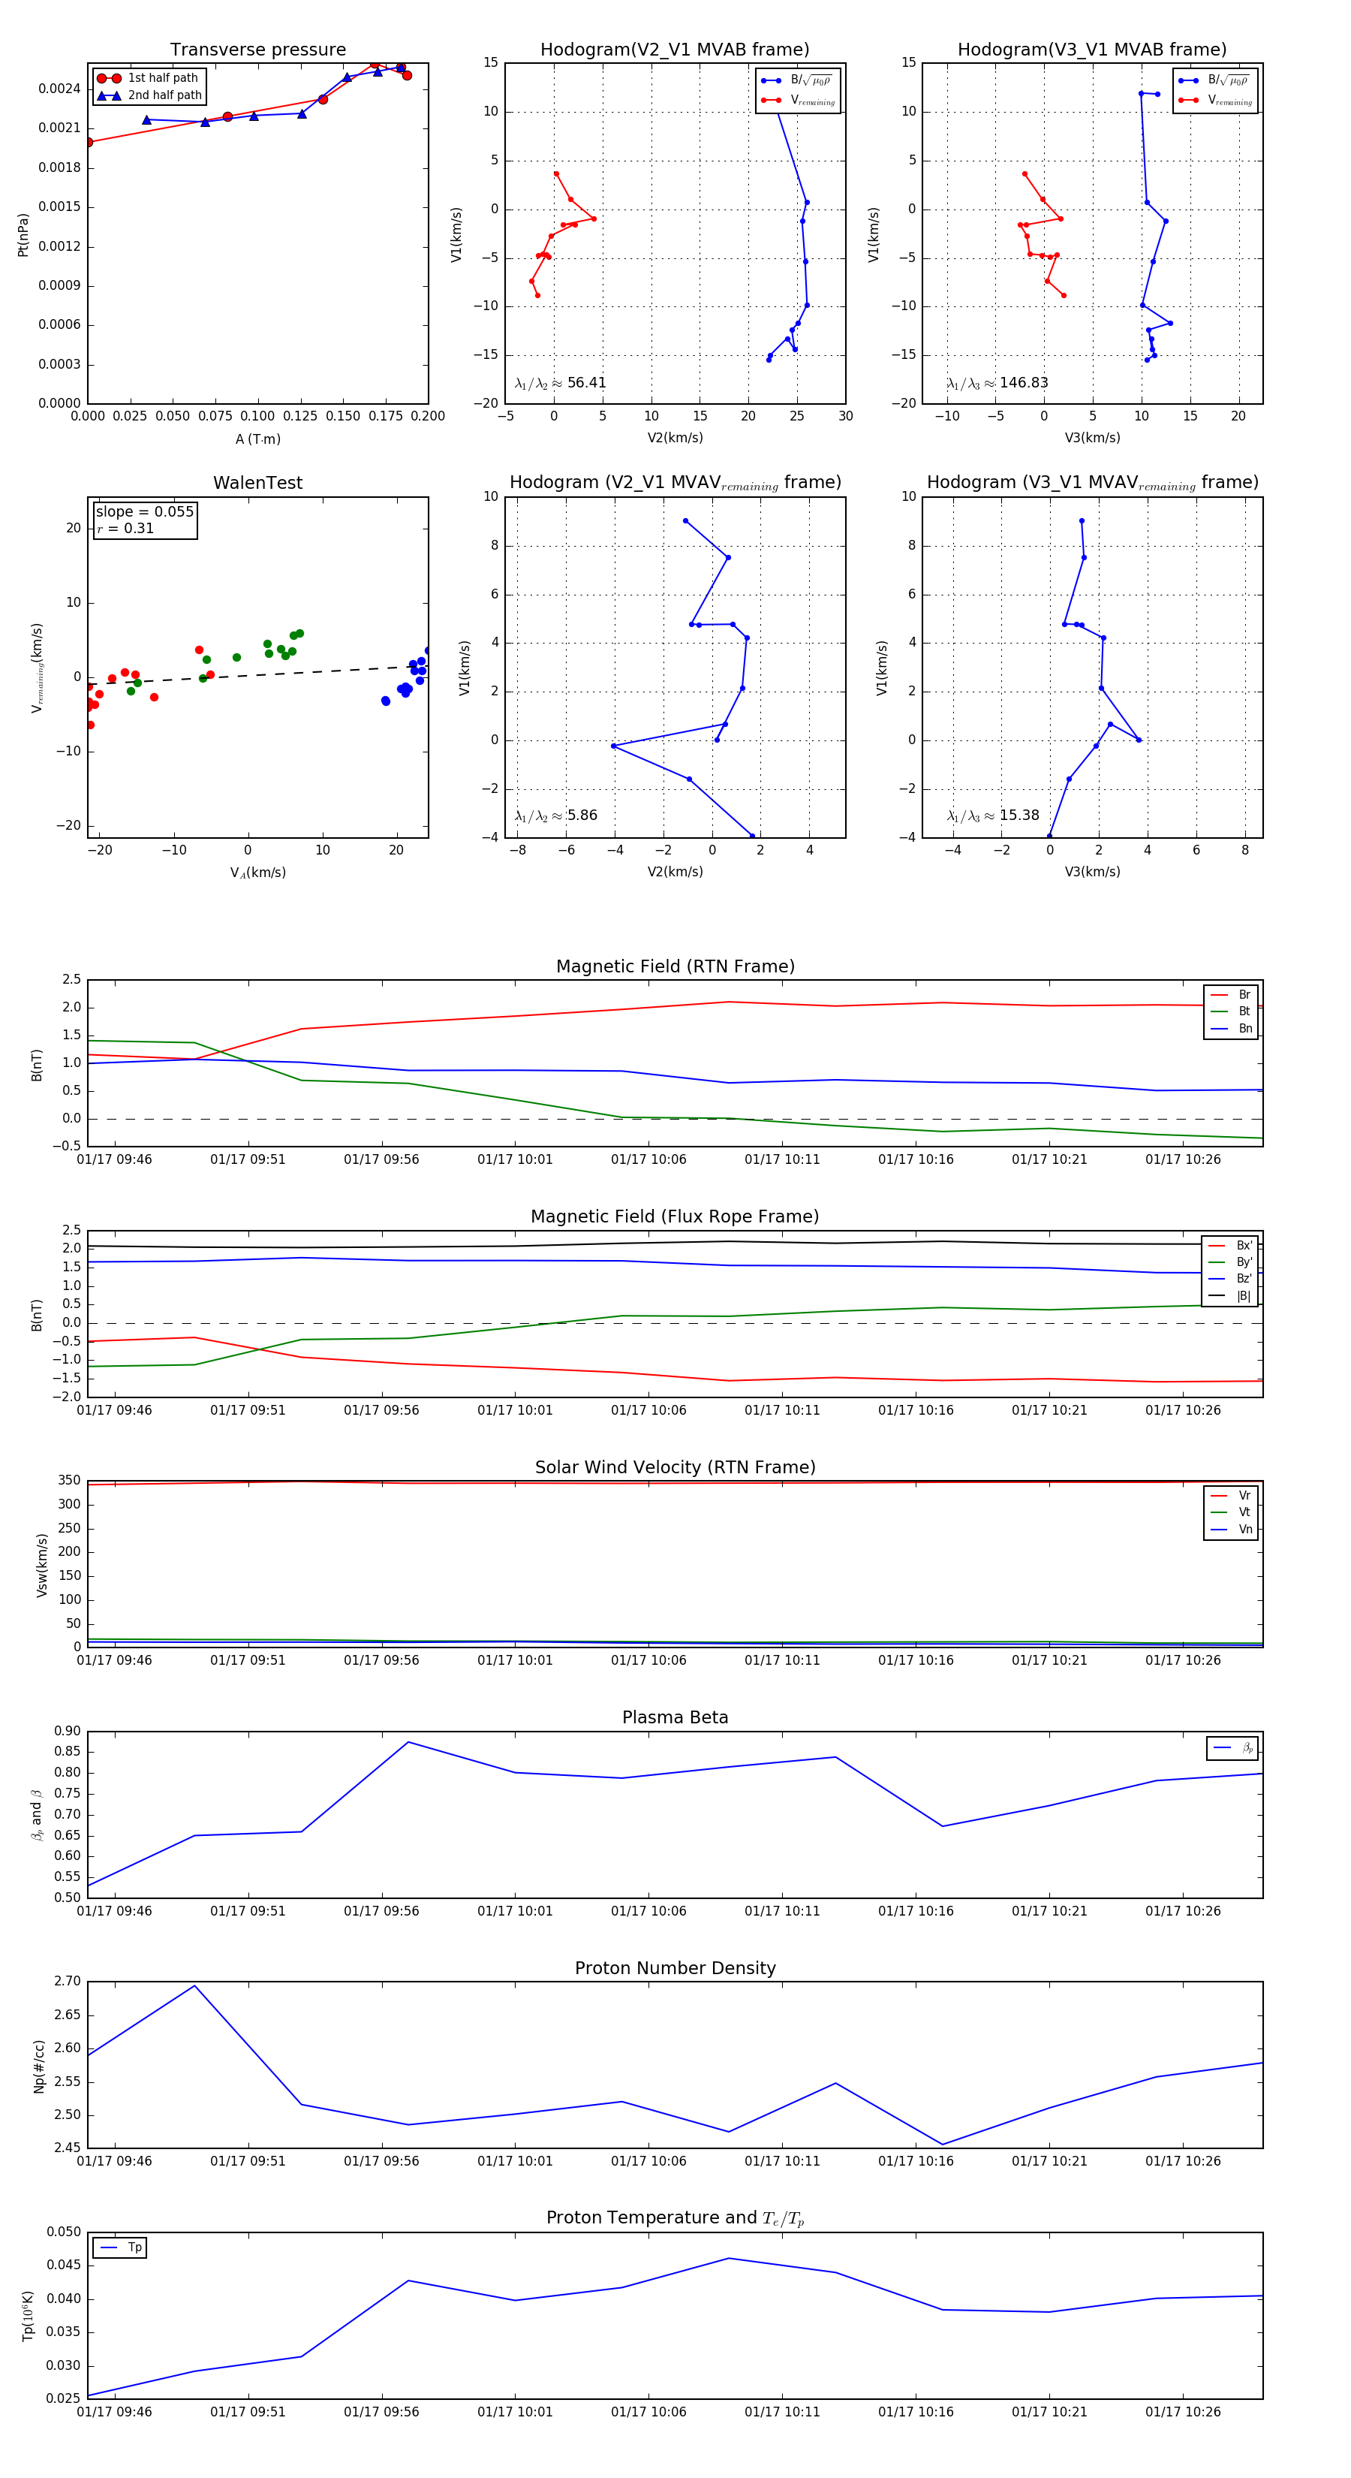
Task: Click the '01/17 10:01' tick under Proton Temperature
Action: click(516, 2412)
